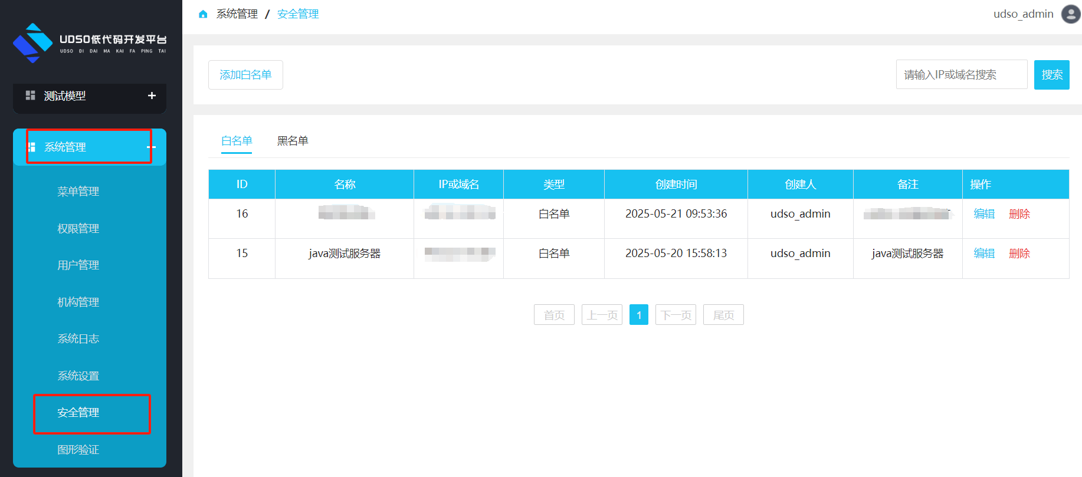This screenshot has height=477, width=1082.
Task: Select the 白名单 tab
Action: (237, 141)
